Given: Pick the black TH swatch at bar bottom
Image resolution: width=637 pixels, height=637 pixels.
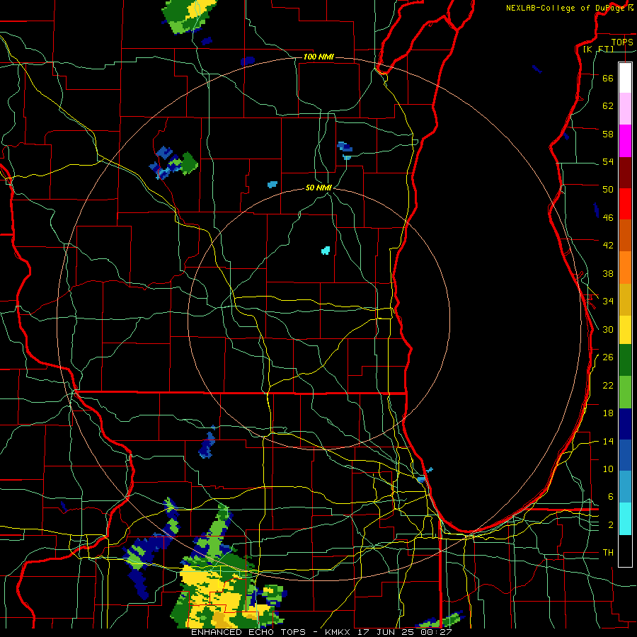Looking at the screenshot, I should click(x=625, y=551).
